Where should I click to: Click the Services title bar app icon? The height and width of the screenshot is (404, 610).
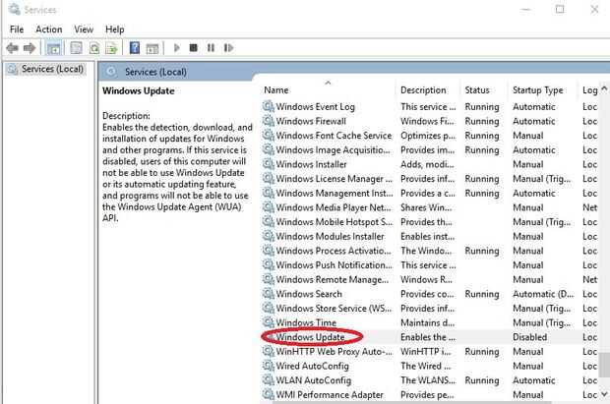[14, 9]
